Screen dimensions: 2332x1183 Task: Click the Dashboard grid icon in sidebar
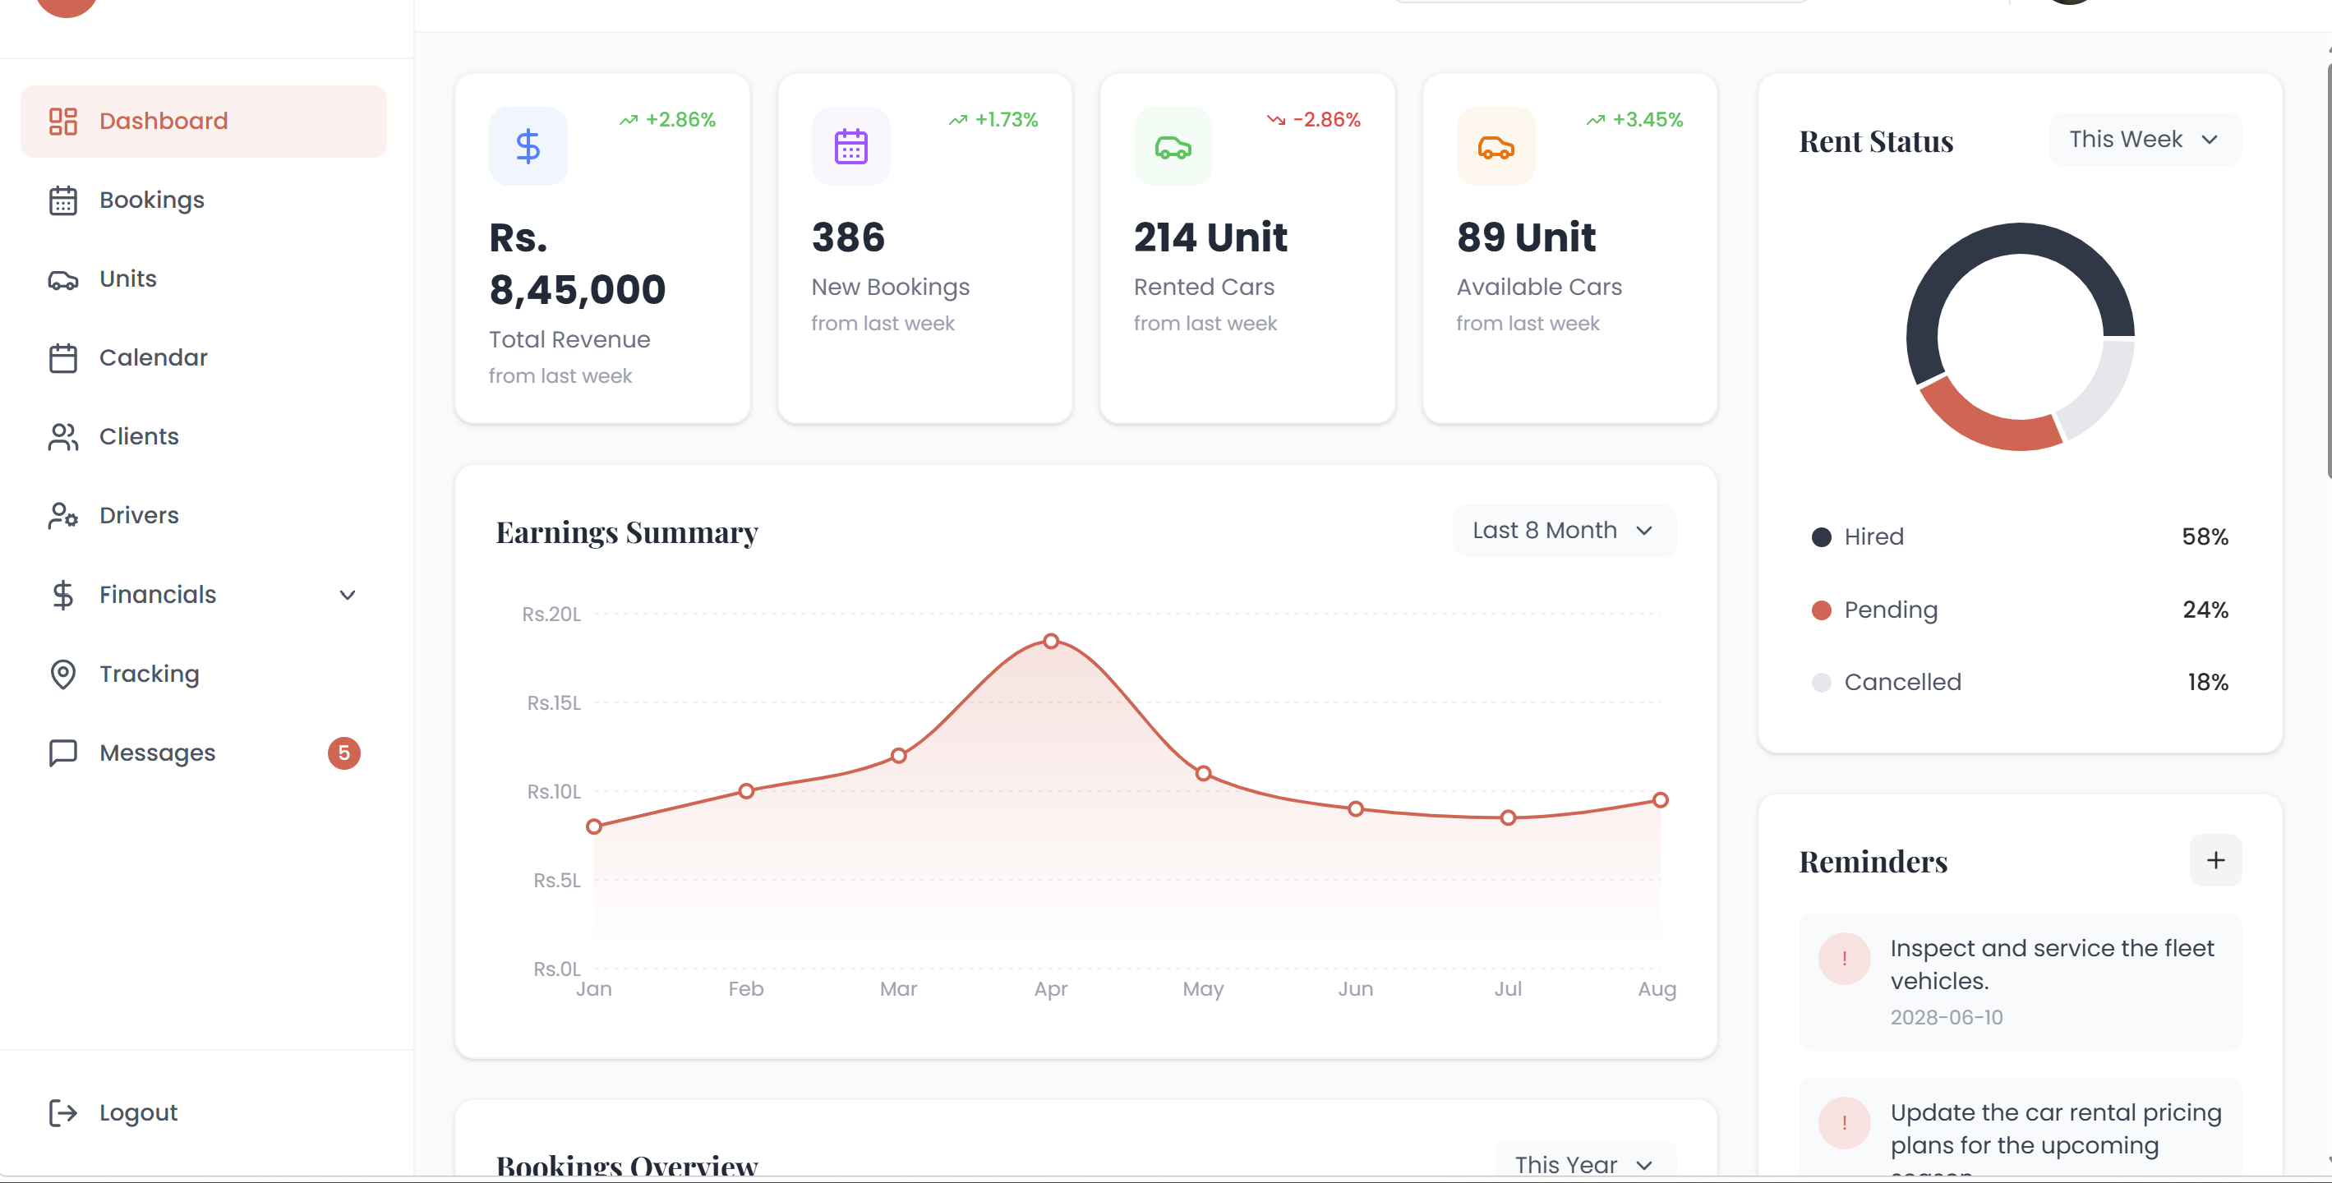62,122
